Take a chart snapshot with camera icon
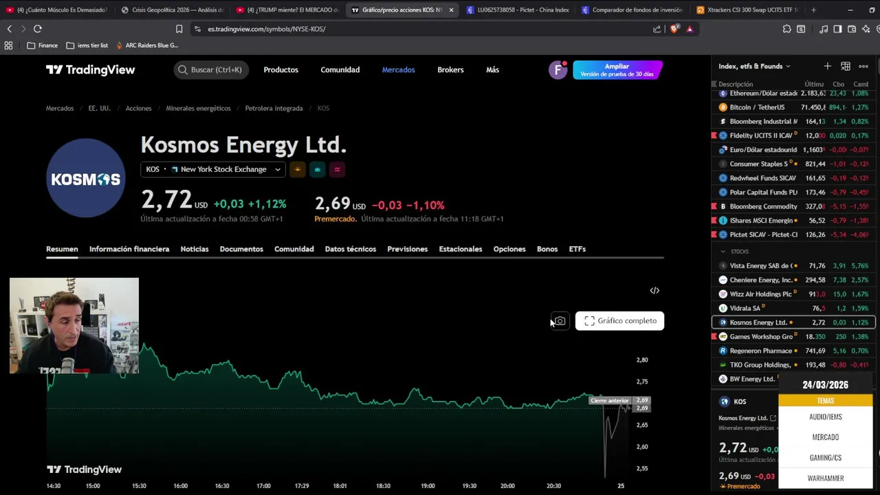The width and height of the screenshot is (880, 495). tap(560, 321)
